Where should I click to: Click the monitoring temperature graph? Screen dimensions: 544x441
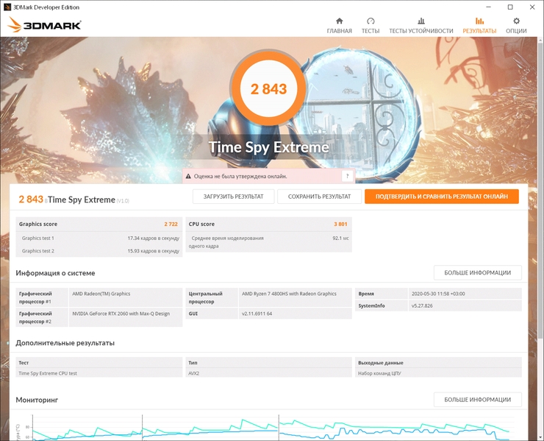271,428
